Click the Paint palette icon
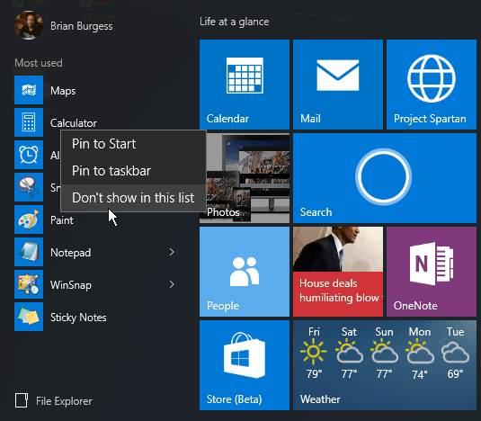 tap(29, 219)
